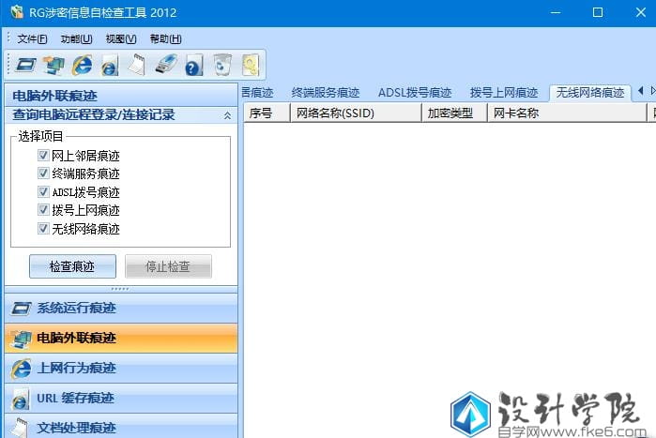Screen dimensions: 656x438
Task: Open the 上网行为痕迹 sidebar section
Action: (121, 369)
